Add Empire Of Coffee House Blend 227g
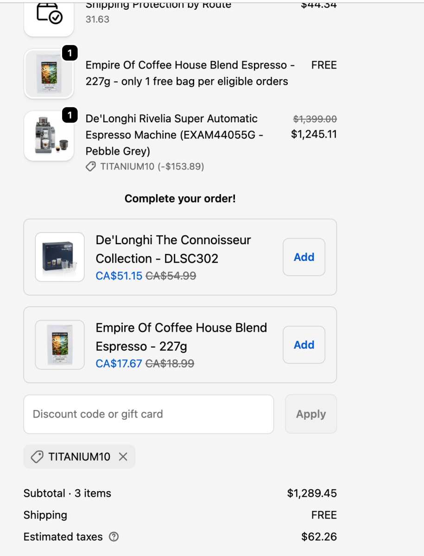This screenshot has width=424, height=556. 304,345
